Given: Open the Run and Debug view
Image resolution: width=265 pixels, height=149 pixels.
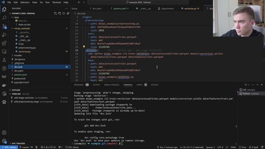Looking at the screenshot, I should 4,35.
